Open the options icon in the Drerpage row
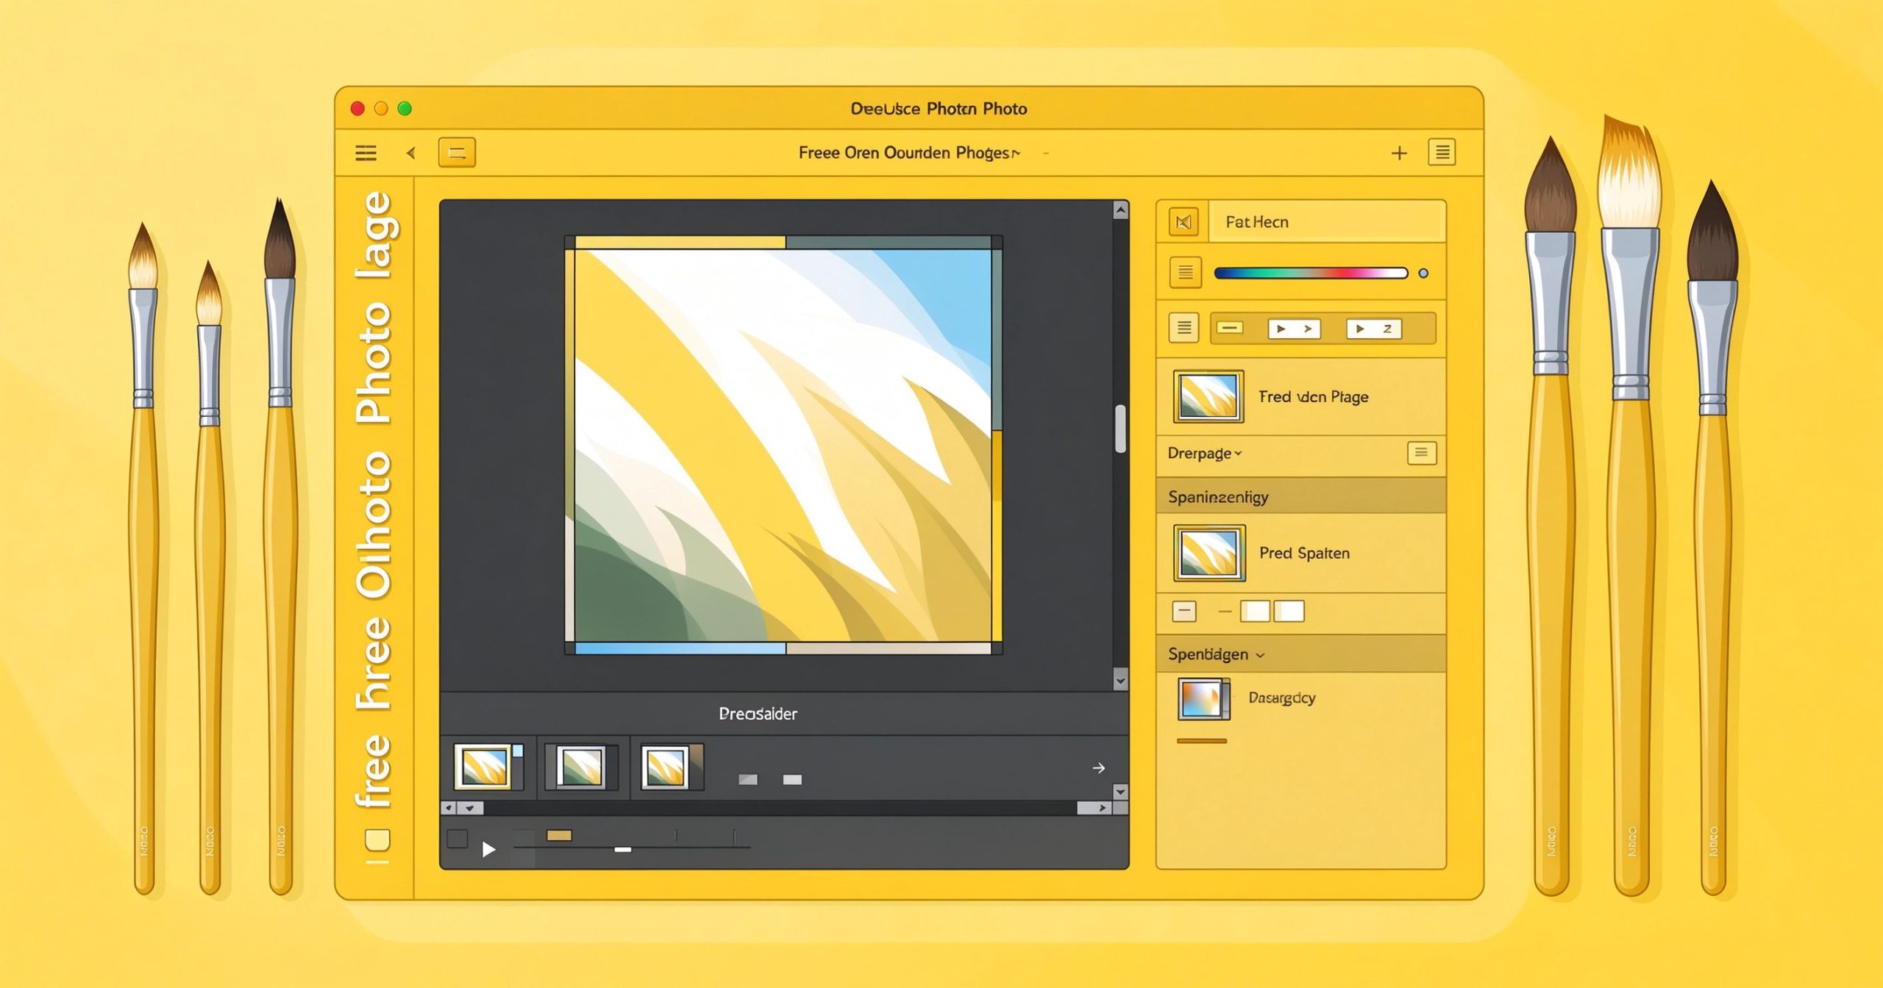 click(1421, 453)
